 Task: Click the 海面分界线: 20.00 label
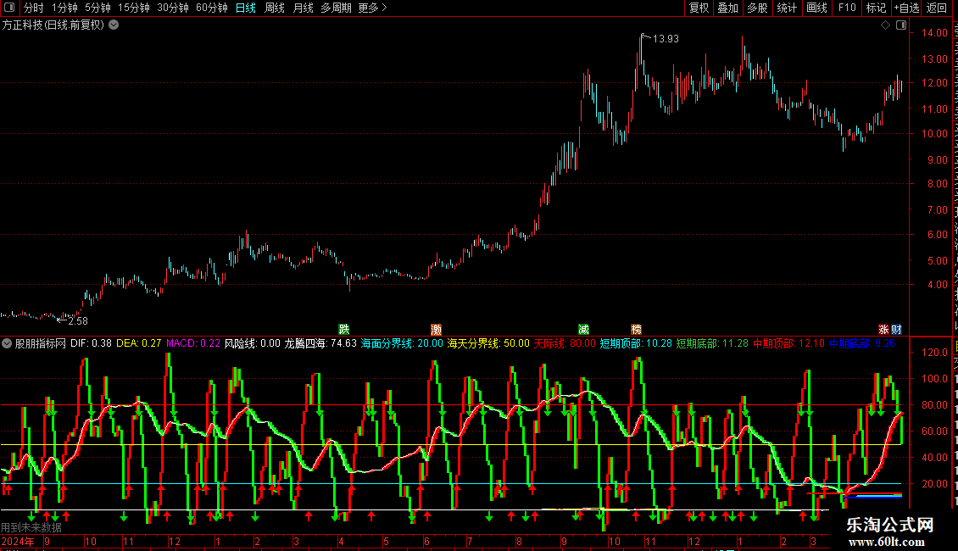pos(402,343)
